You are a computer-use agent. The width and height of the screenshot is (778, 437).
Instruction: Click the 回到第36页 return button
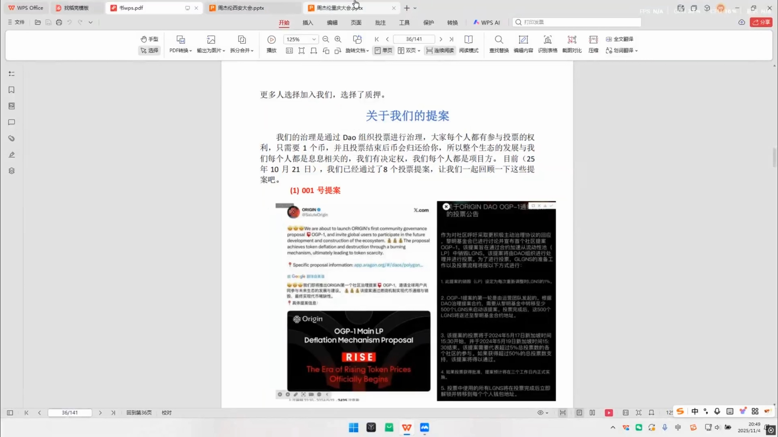[139, 412]
